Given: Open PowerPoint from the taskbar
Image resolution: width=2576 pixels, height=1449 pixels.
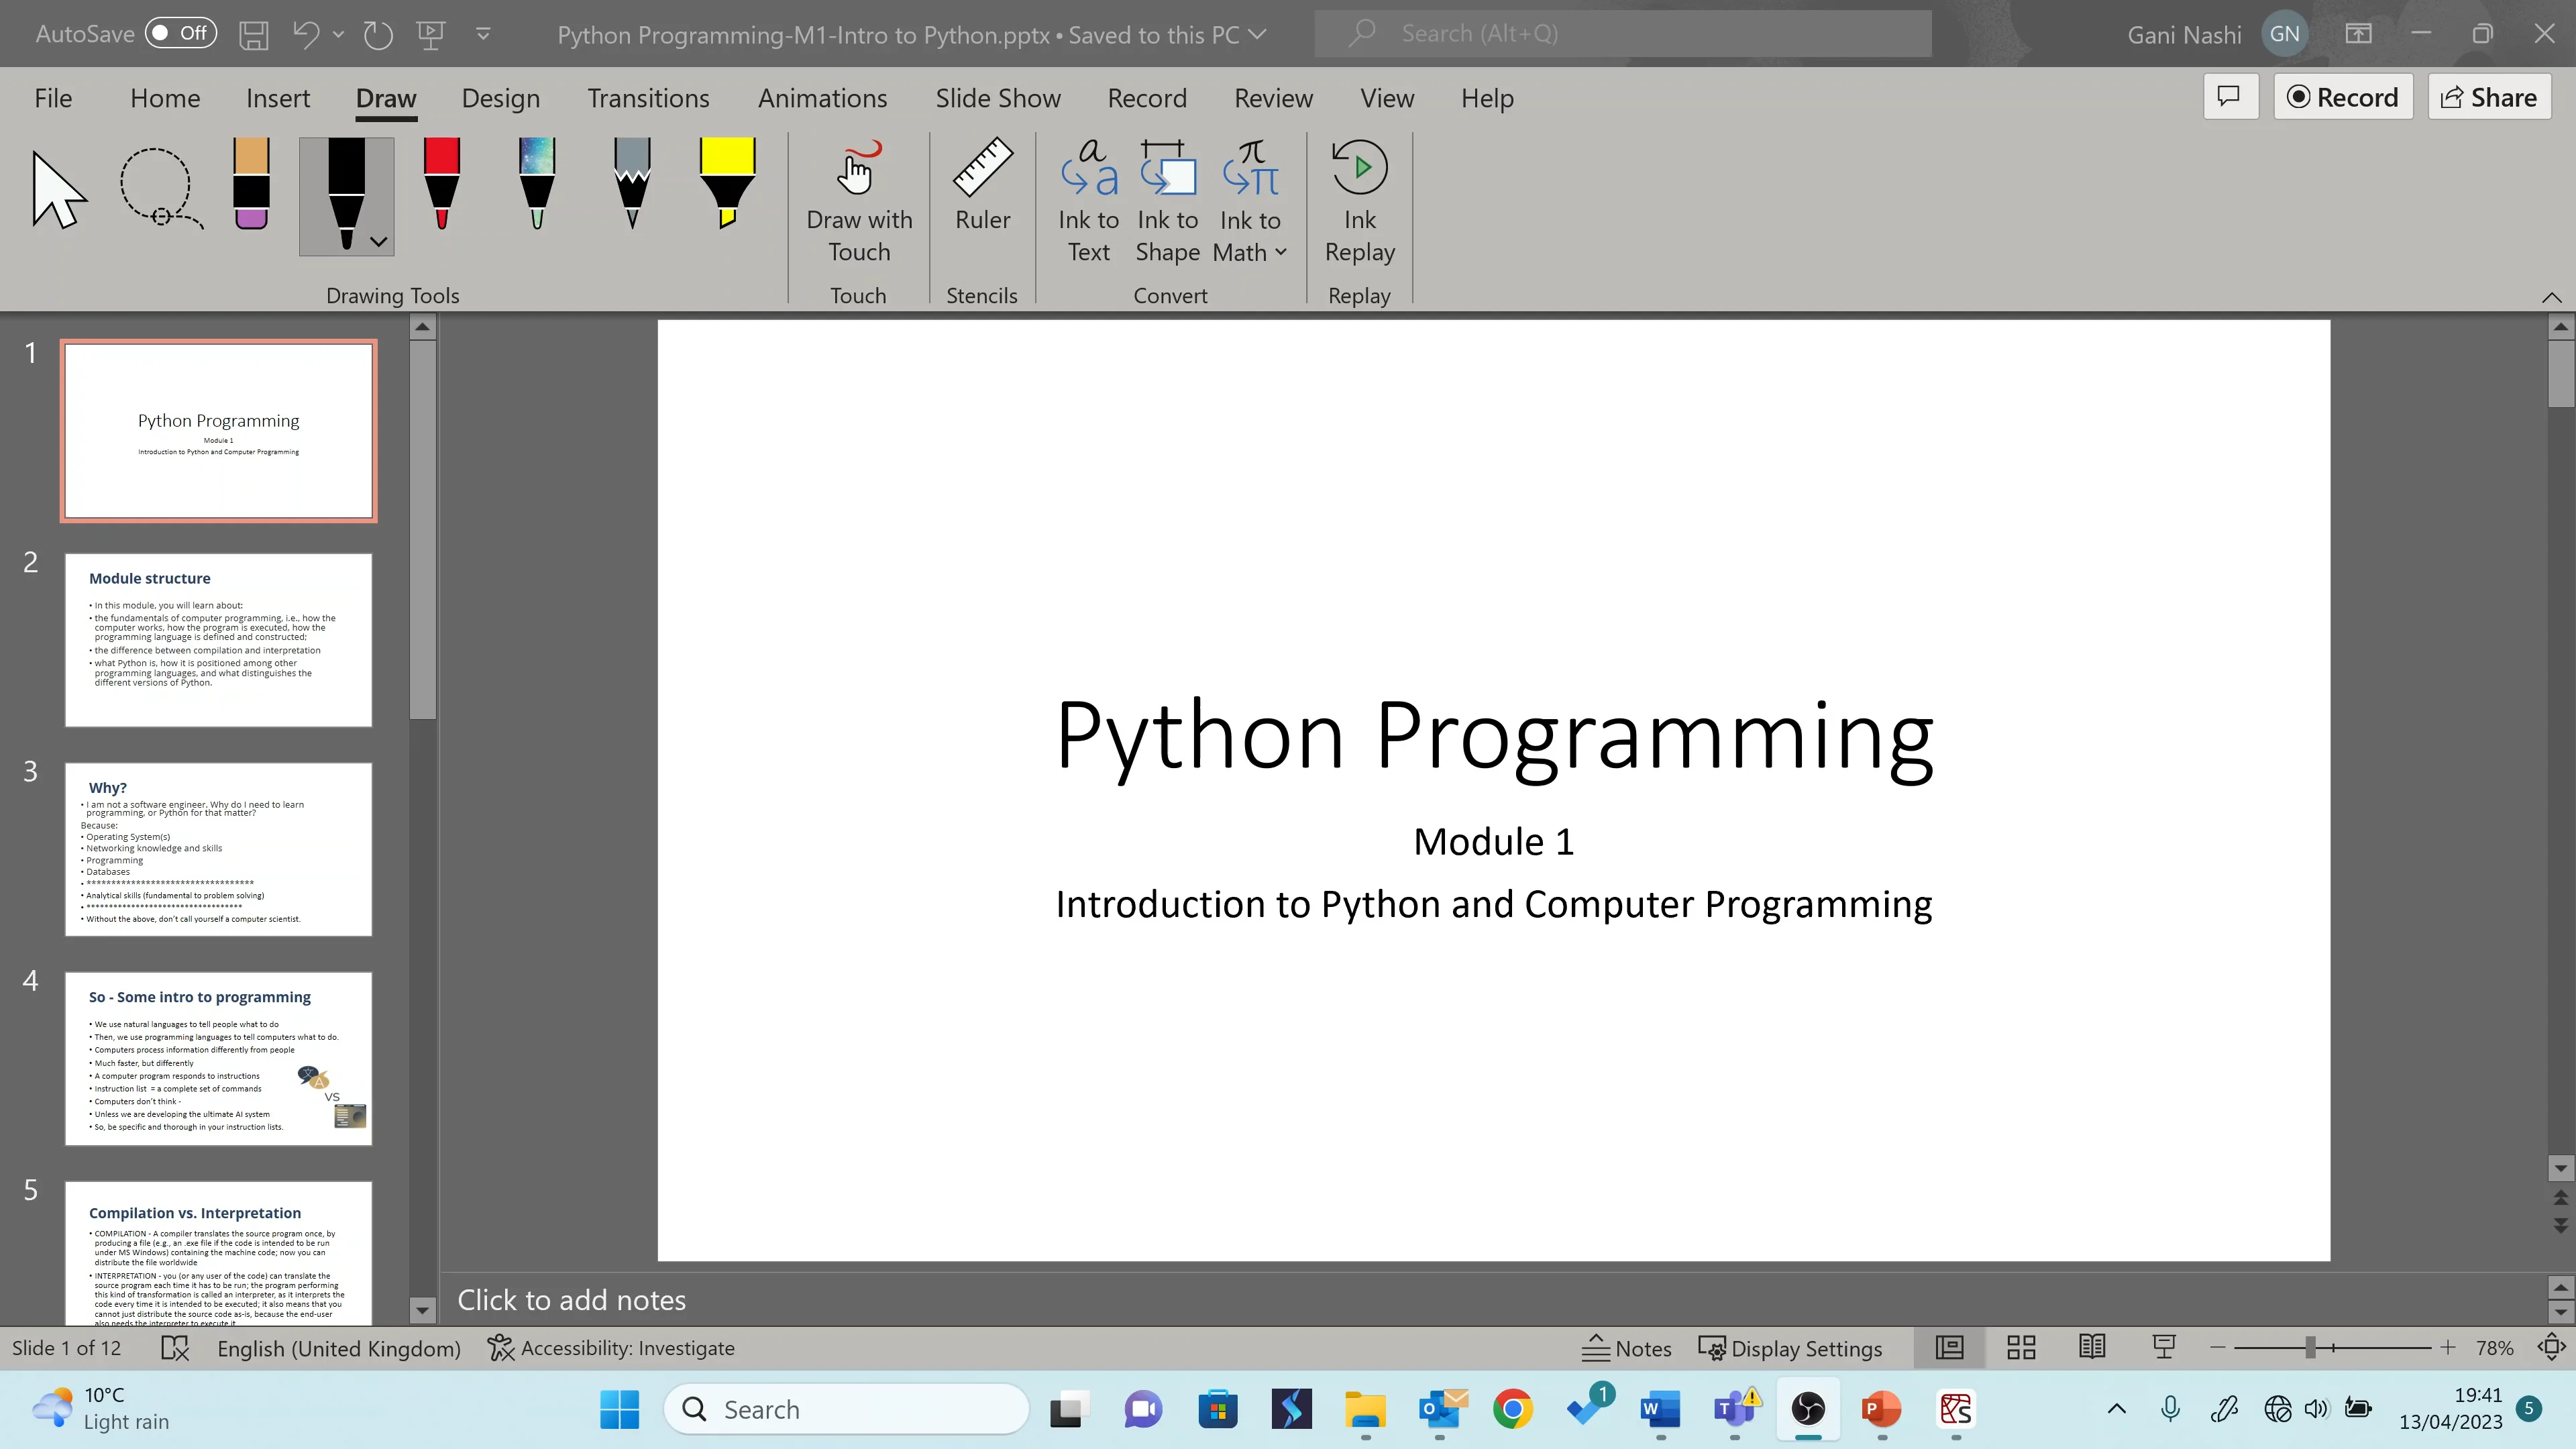Looking at the screenshot, I should pyautogui.click(x=1881, y=1408).
